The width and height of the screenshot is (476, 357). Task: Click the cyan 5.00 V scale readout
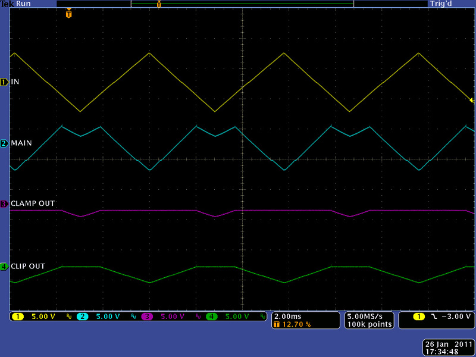tap(108, 317)
